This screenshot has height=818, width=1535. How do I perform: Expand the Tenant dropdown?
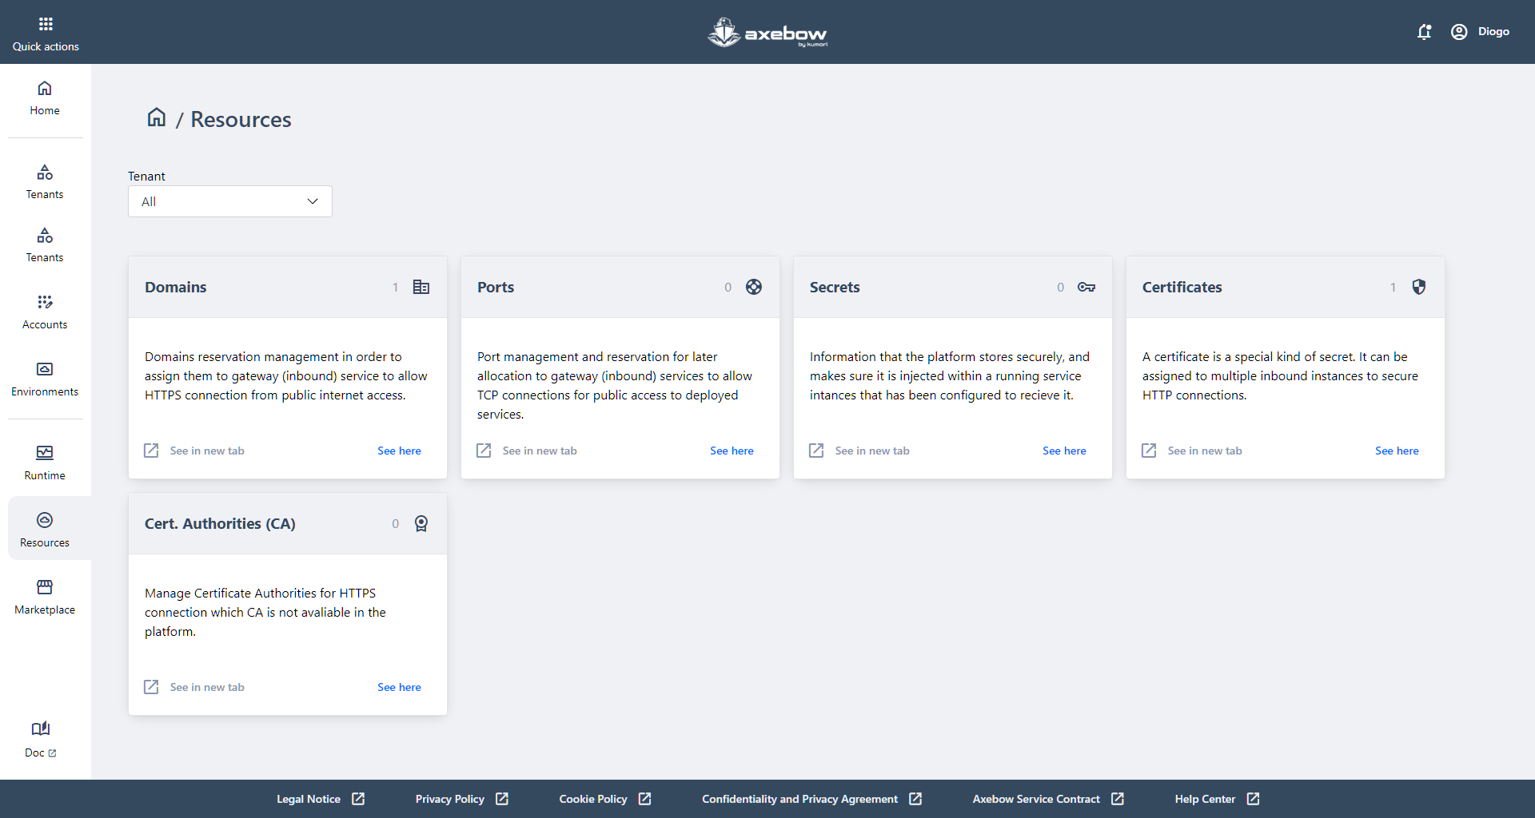tap(230, 201)
